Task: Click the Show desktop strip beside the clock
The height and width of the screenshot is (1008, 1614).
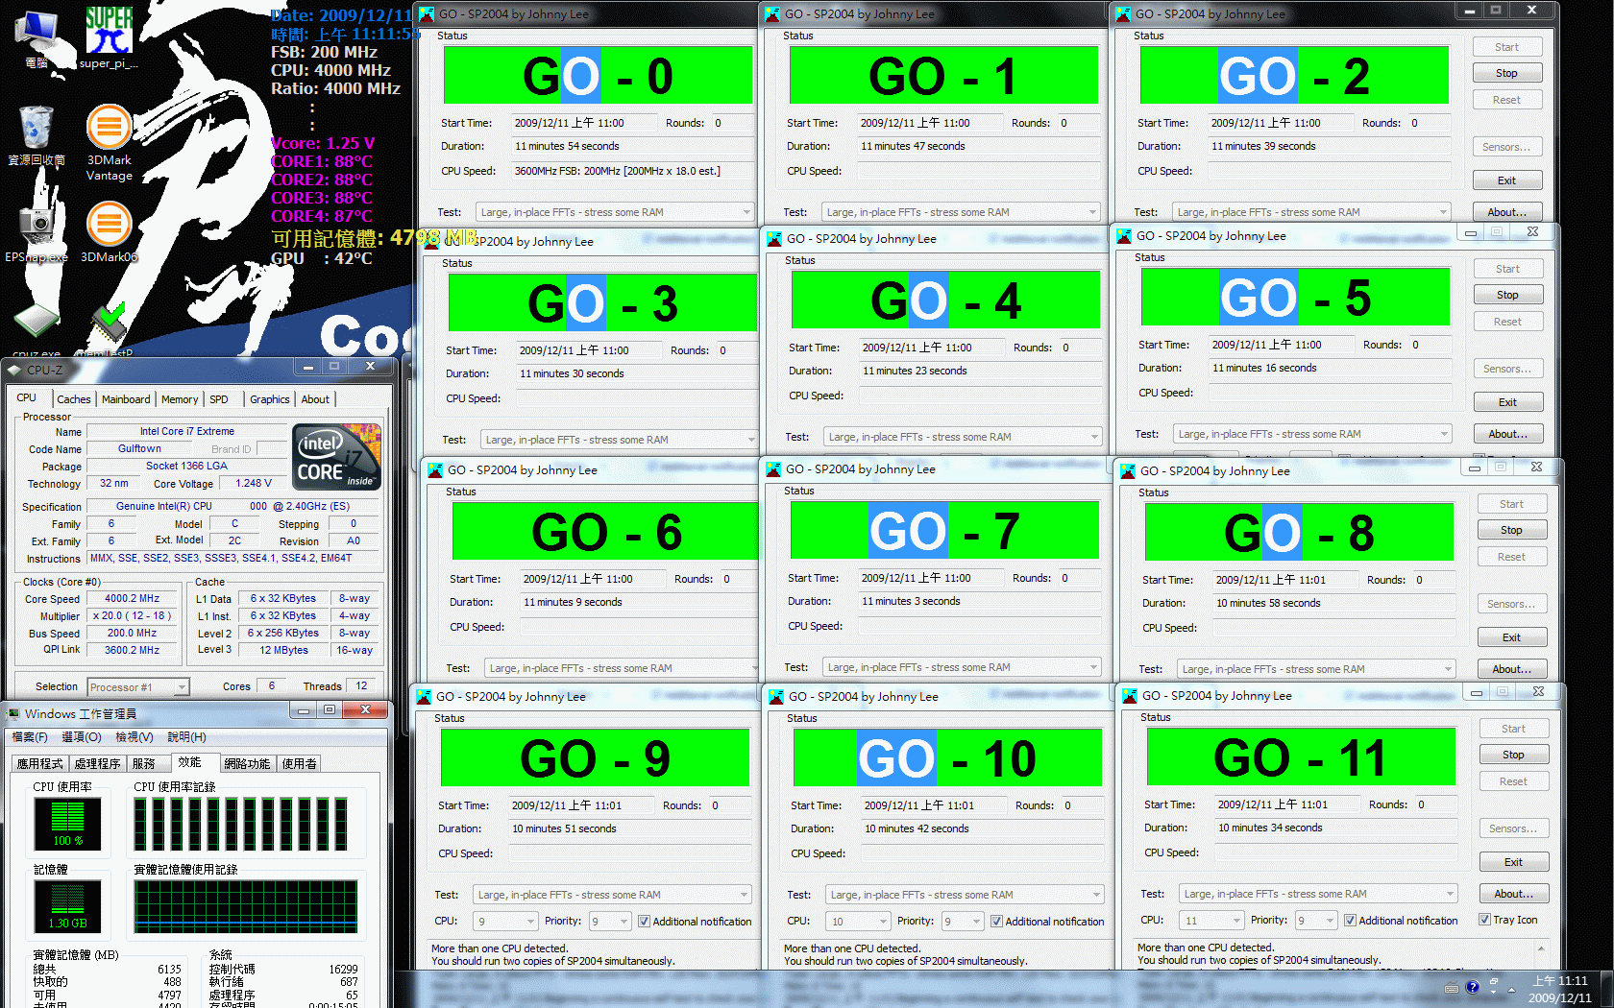Action: click(1606, 989)
